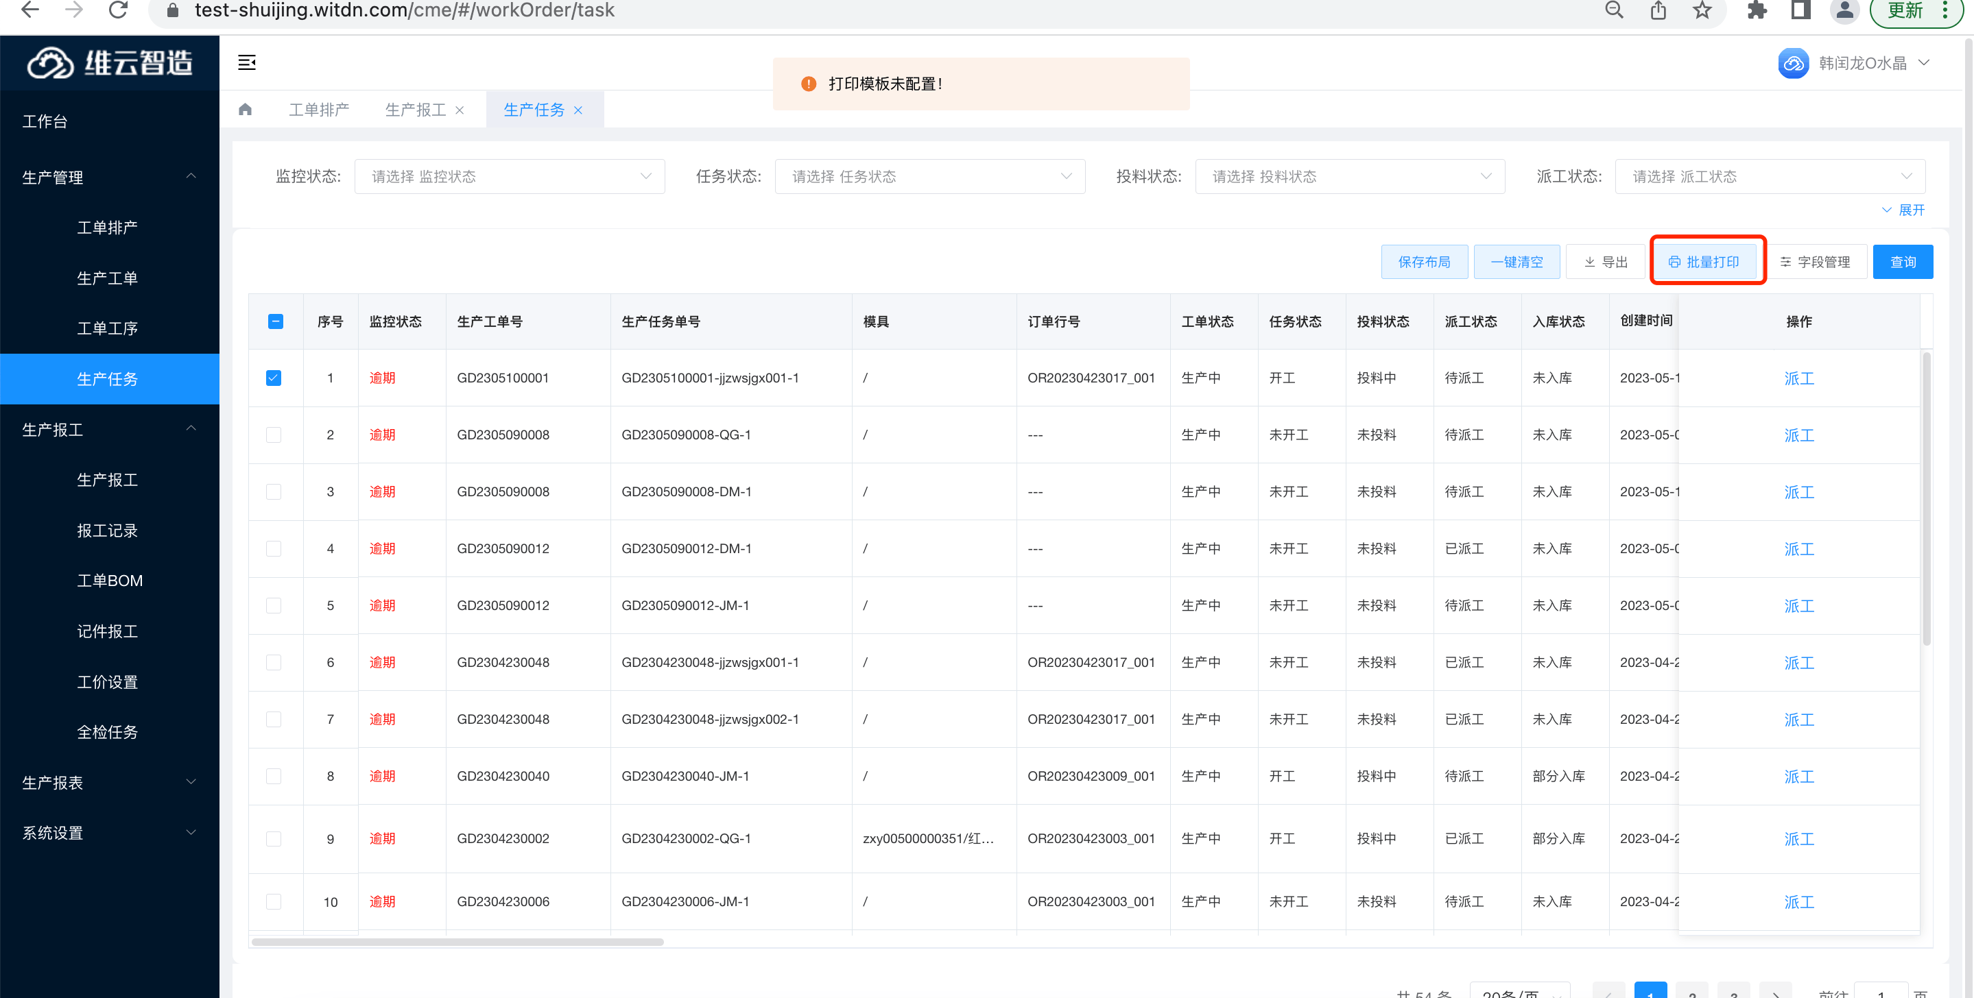Check row 4 checkbox GD2305090012-DM-1
The height and width of the screenshot is (998, 1974).
(x=274, y=548)
